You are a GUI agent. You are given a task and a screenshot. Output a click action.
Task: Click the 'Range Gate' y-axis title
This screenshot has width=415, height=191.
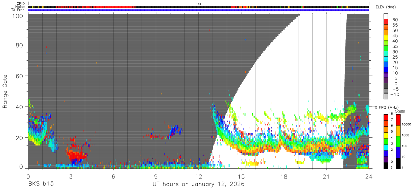pos(5,91)
